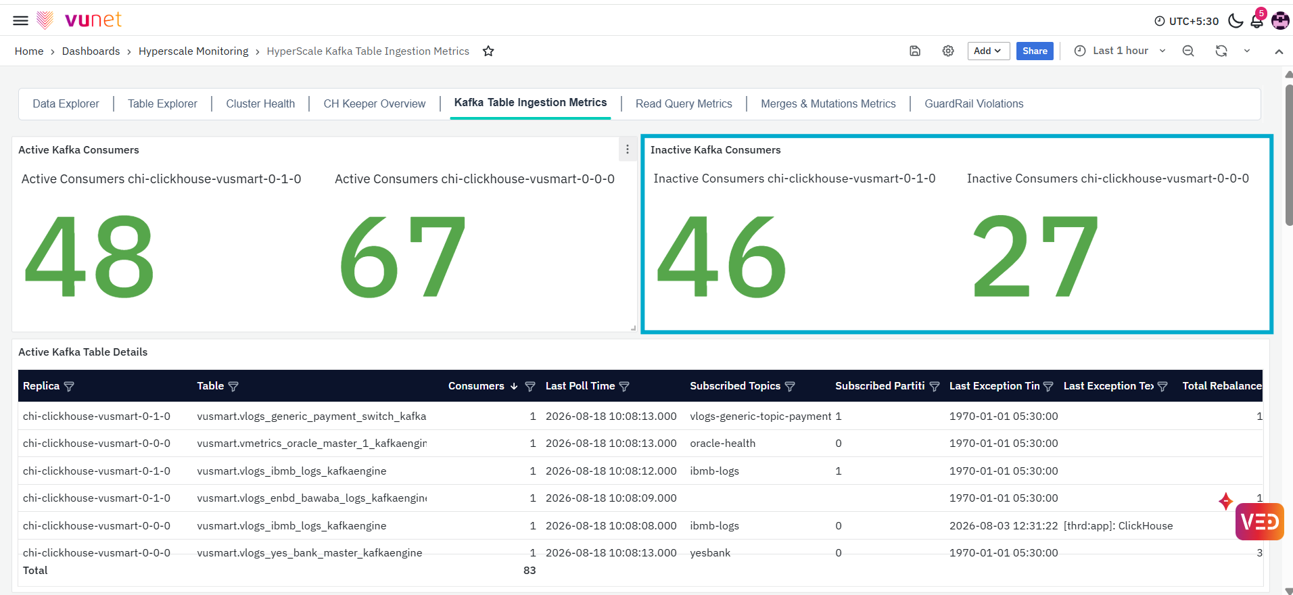Image resolution: width=1293 pixels, height=595 pixels.
Task: Go to Hyperscale Monitoring breadcrumb
Action: click(193, 51)
